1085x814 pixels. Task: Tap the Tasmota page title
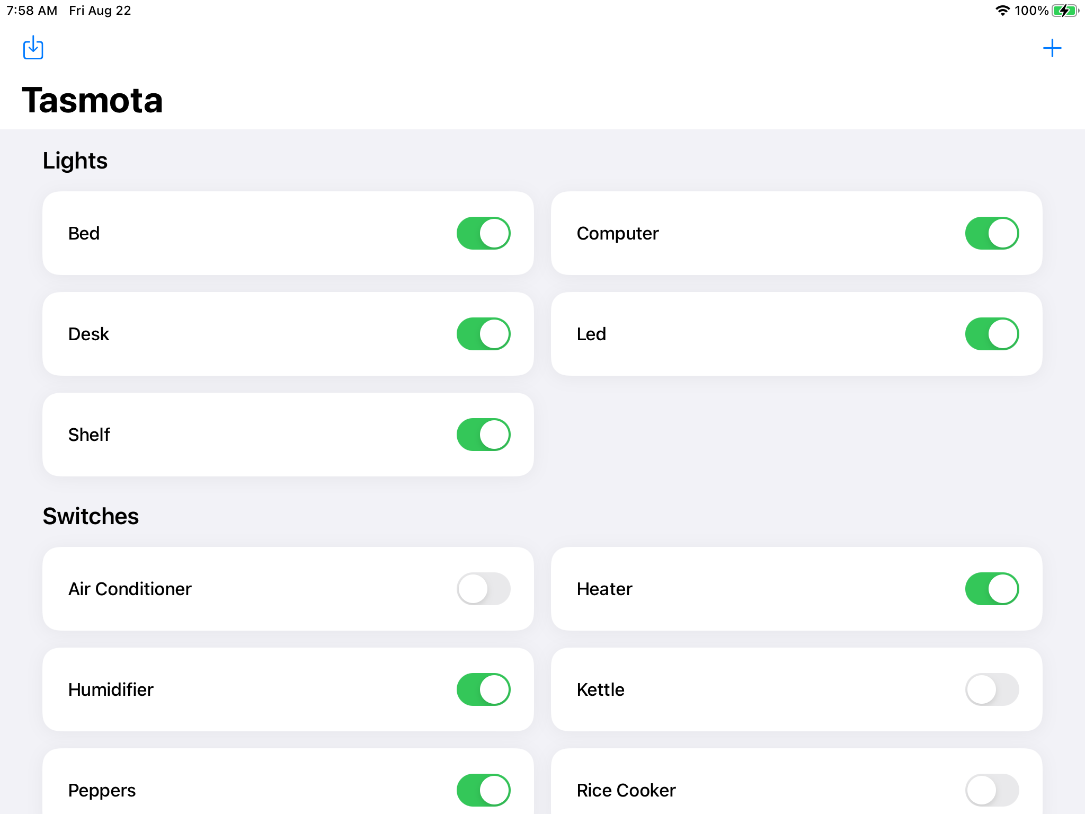[x=92, y=100]
